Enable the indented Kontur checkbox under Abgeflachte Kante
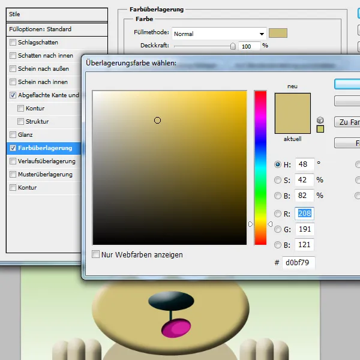 [x=20, y=108]
